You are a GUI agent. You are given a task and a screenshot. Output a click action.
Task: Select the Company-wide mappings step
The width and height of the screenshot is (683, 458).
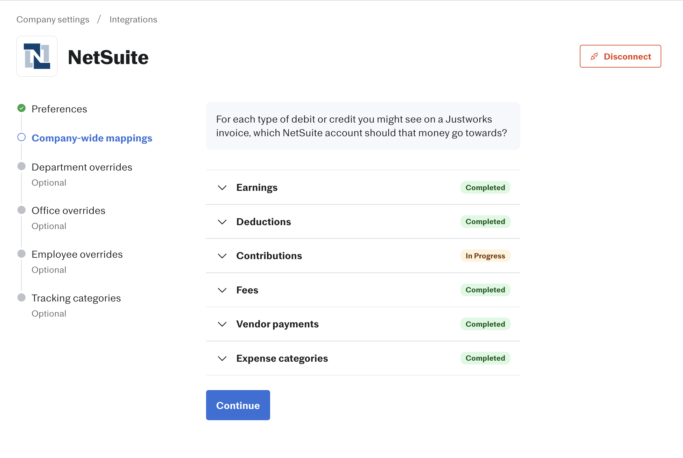92,138
